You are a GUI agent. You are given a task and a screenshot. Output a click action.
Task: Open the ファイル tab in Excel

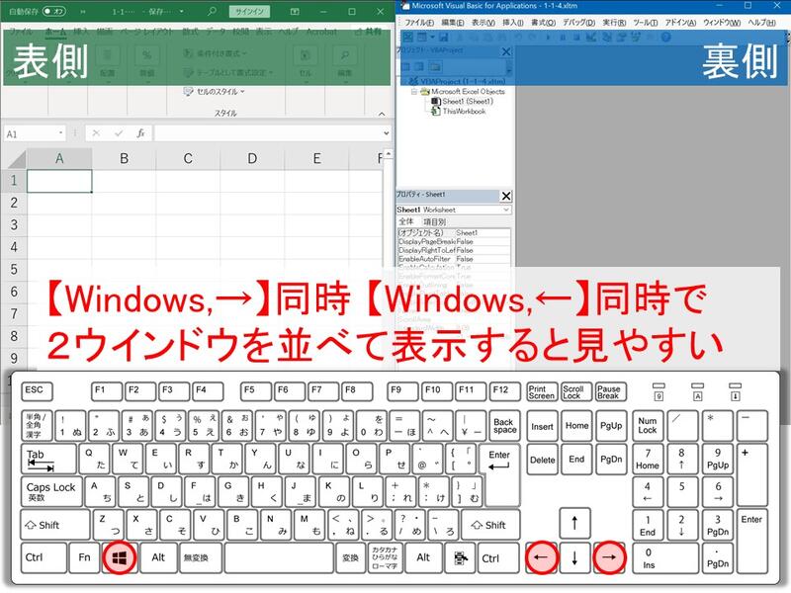click(x=21, y=32)
